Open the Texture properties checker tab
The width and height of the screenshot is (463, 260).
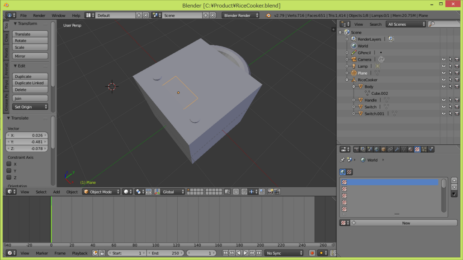pyautogui.click(x=417, y=149)
